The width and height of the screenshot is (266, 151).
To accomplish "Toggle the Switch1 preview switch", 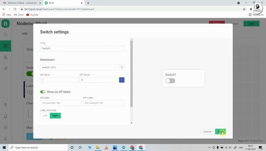I will [170, 81].
